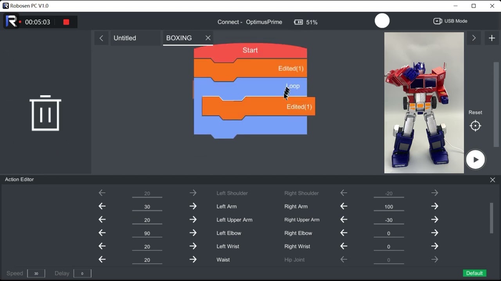The width and height of the screenshot is (501, 281).
Task: Play the program with round play button
Action: point(475,159)
